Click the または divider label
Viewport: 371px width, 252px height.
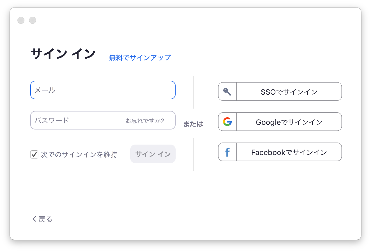coord(193,124)
